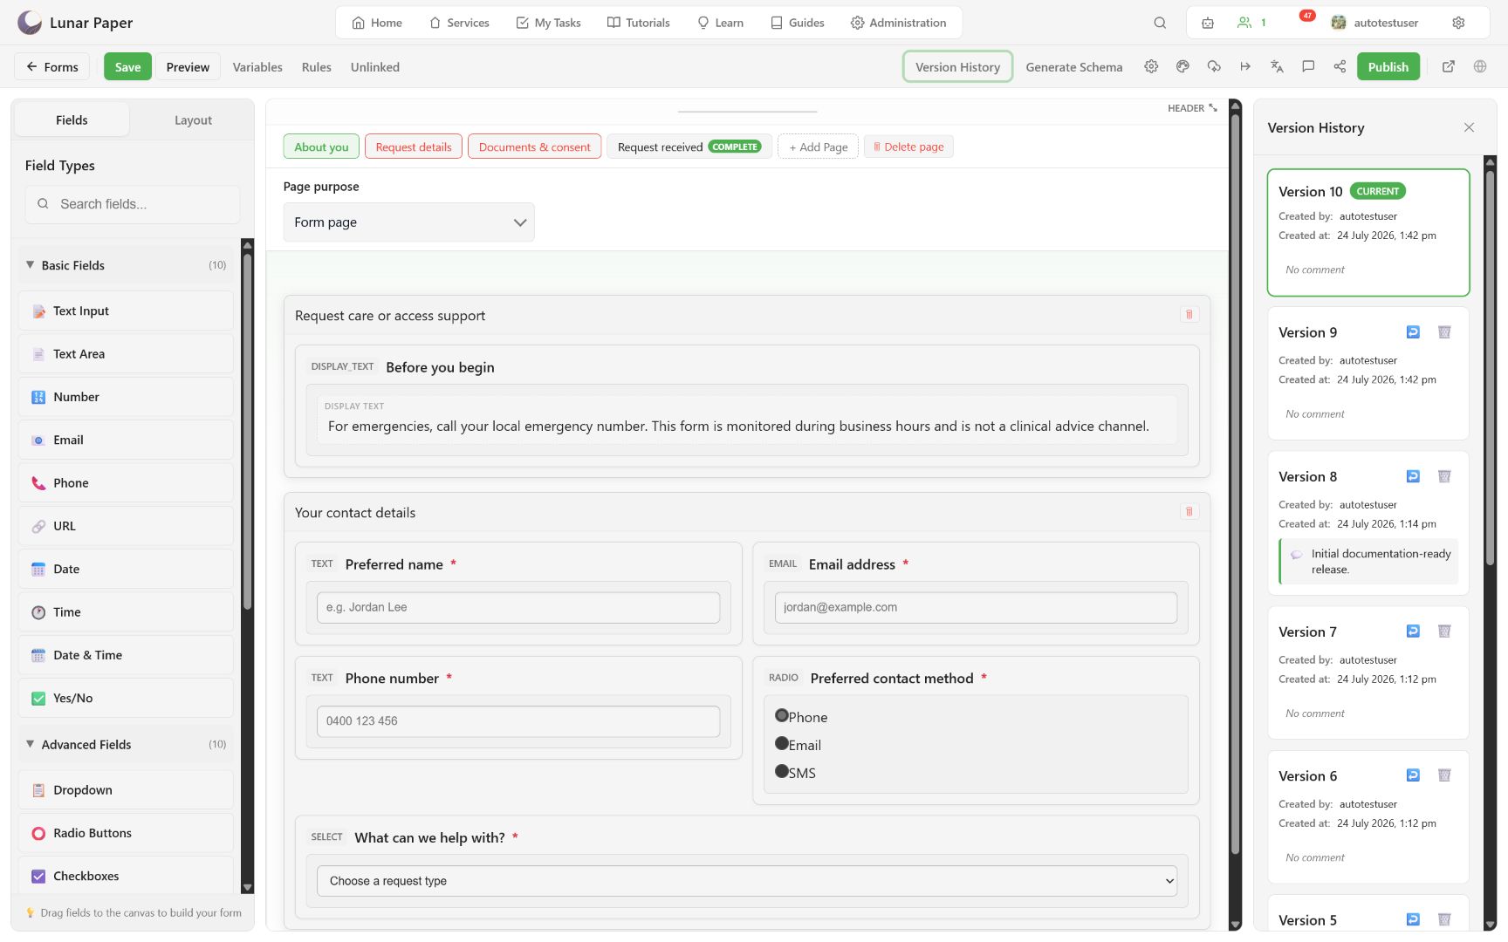The height and width of the screenshot is (942, 1508).
Task: Open the Page purpose dropdown
Action: [x=408, y=222]
